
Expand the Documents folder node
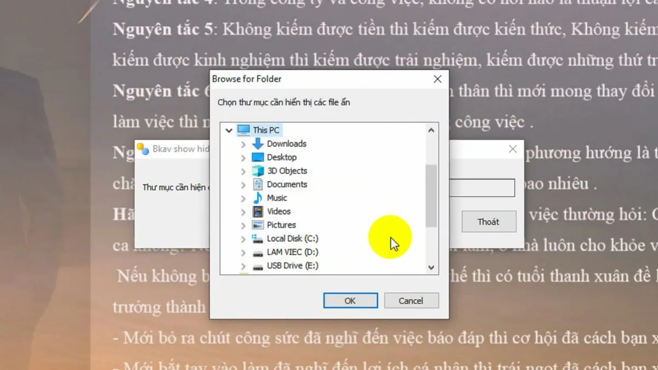pyautogui.click(x=243, y=184)
